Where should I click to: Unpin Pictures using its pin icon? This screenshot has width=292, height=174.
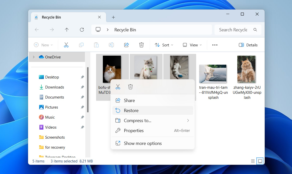pyautogui.click(x=82, y=107)
